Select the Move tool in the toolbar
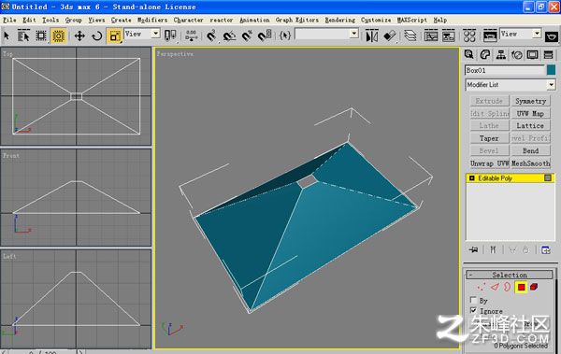The width and height of the screenshot is (561, 354). (79, 35)
